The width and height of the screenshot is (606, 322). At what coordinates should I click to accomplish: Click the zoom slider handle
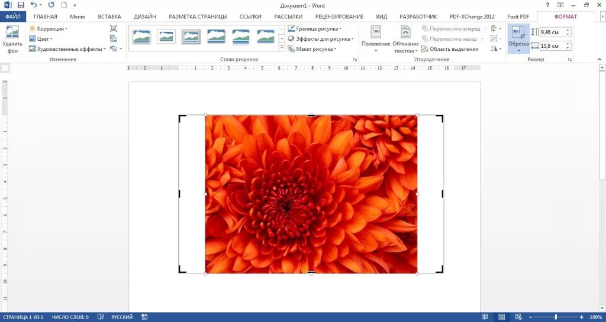[556, 317]
